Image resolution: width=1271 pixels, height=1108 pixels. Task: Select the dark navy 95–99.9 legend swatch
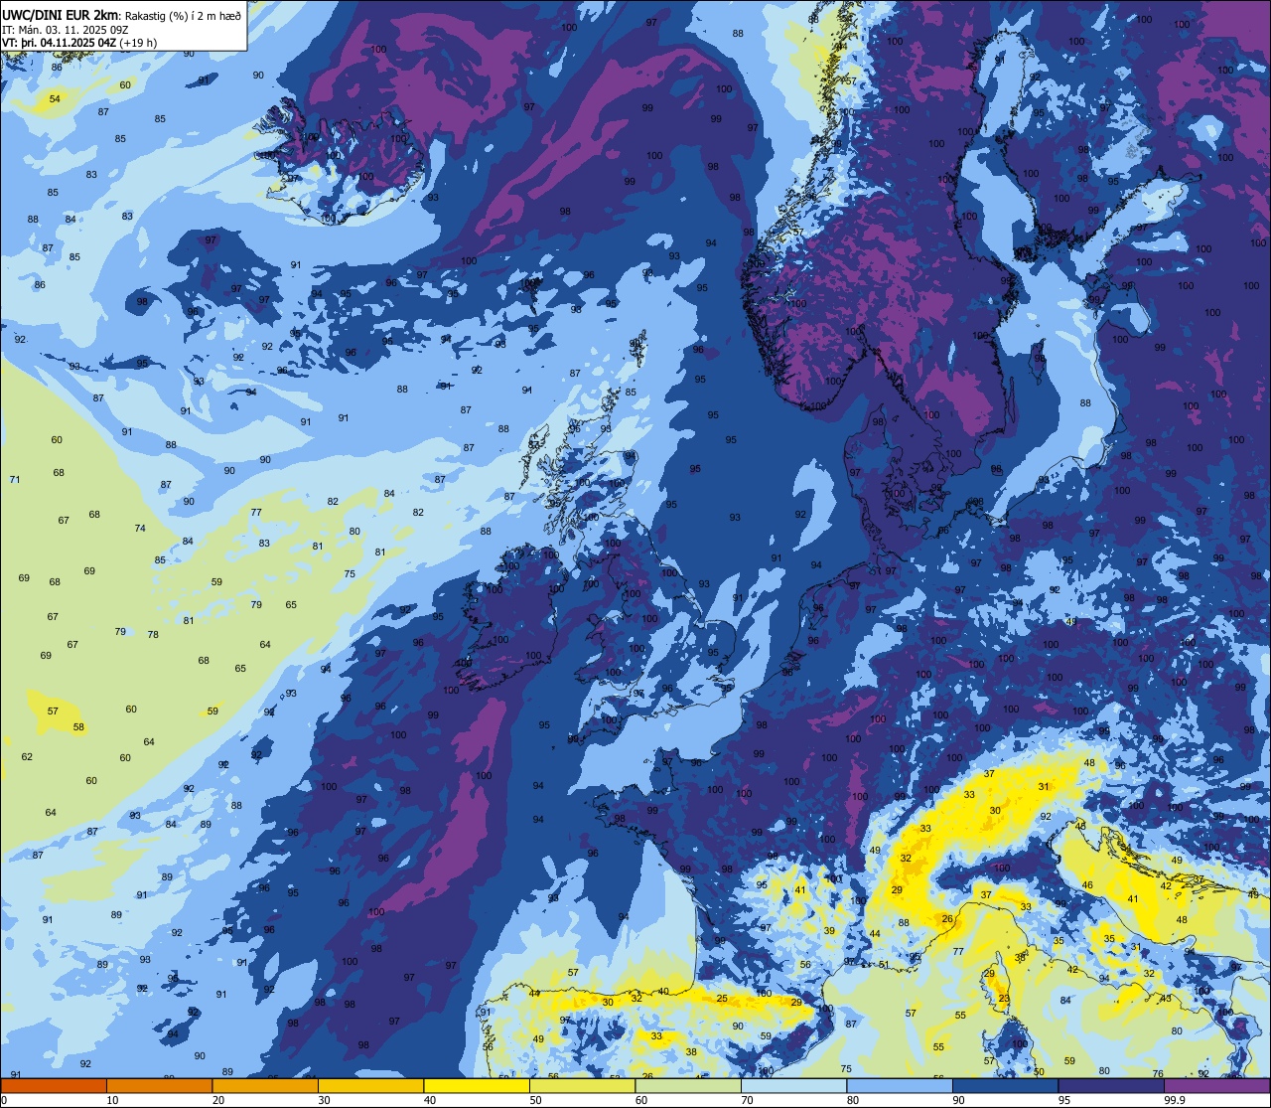1110,1085
